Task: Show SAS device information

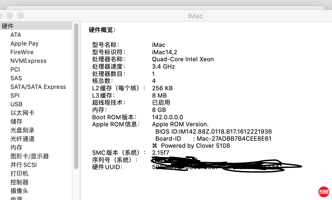Action: (x=16, y=78)
